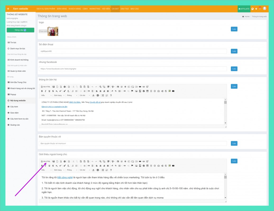Image resolution: width=274 pixels, height=211 pixels.
Task: Maximize the thông tin liên hệ editor
Action: coord(103,95)
